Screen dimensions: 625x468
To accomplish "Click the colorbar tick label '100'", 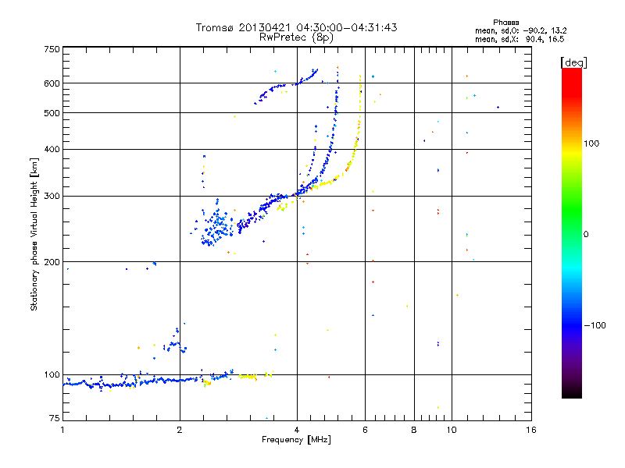I will coord(591,144).
